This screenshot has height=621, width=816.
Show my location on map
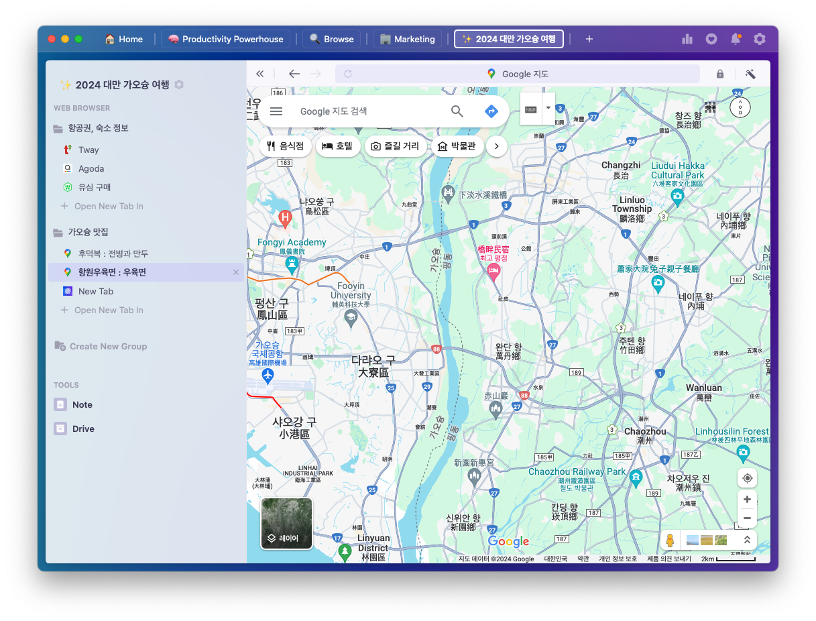747,479
